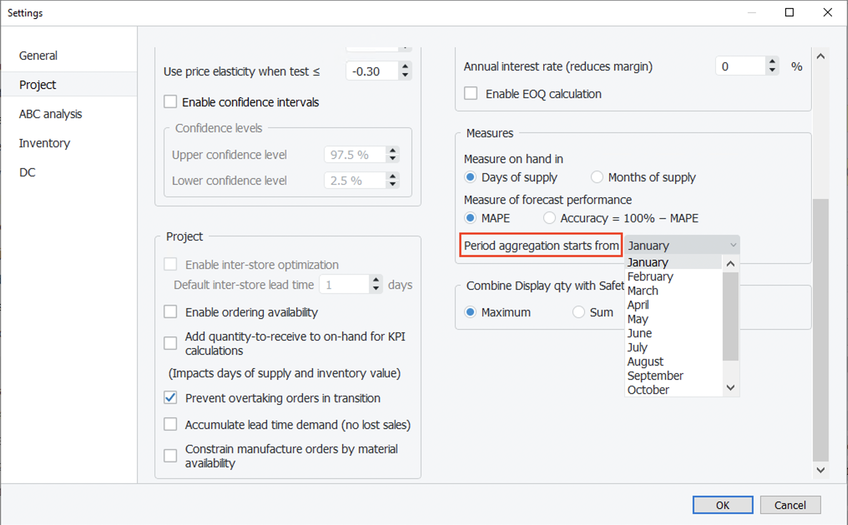848x525 pixels.
Task: Open the Inventory settings section
Action: 45,143
